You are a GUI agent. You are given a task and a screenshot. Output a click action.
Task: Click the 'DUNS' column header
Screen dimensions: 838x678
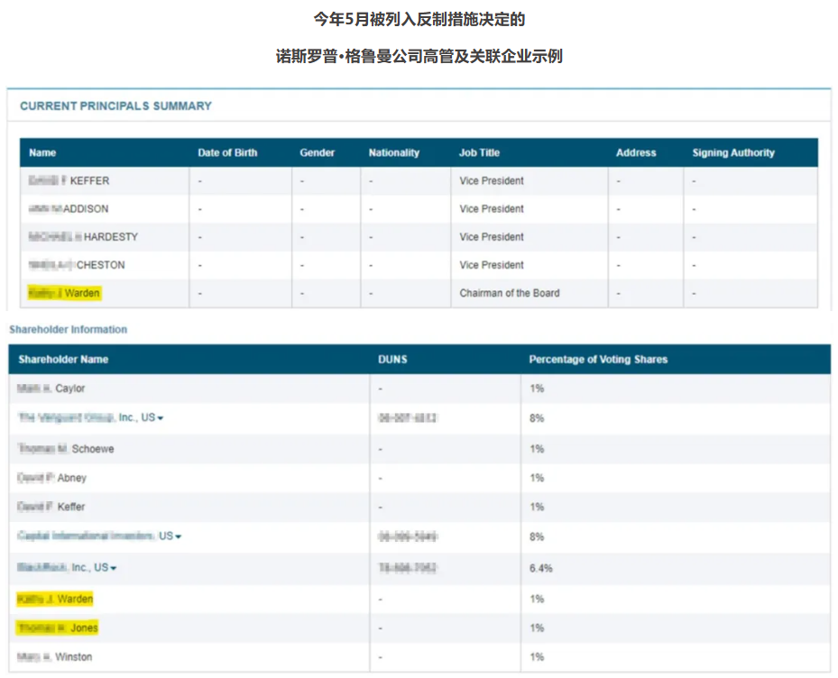tap(392, 359)
